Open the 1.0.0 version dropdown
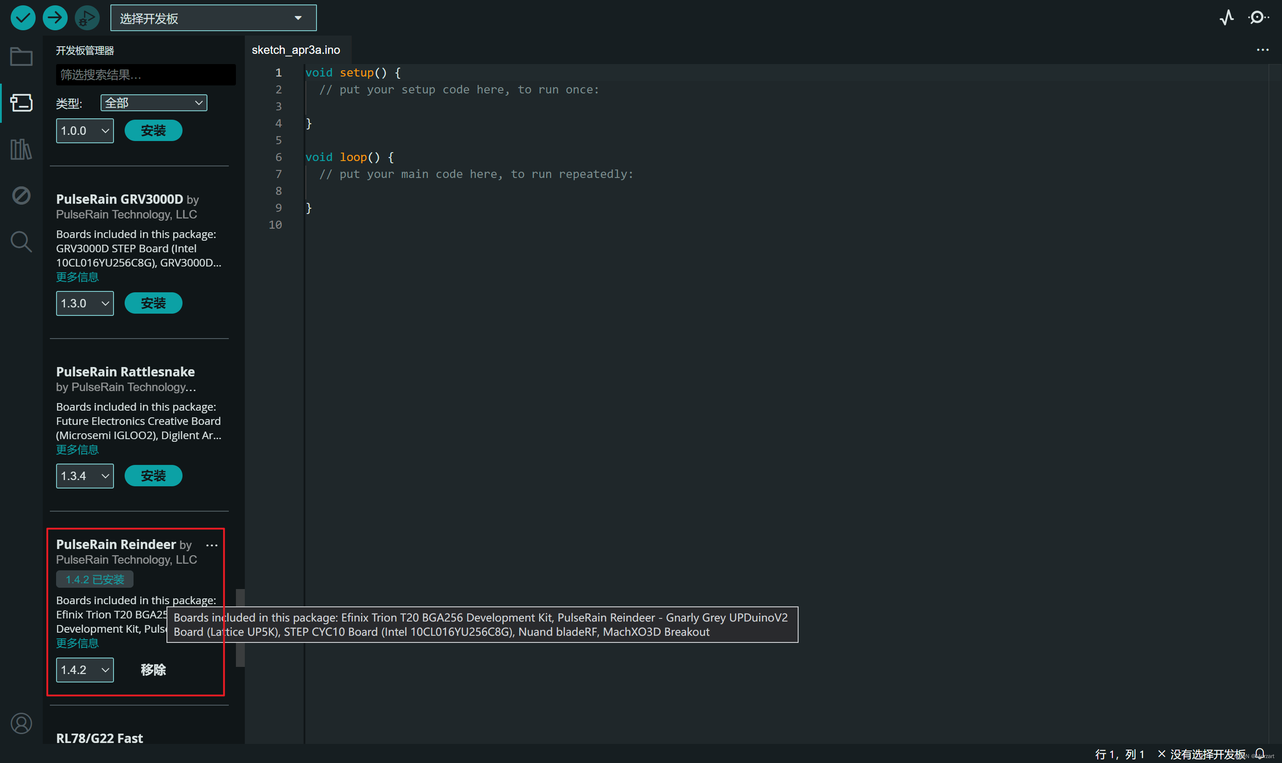This screenshot has height=763, width=1282. [x=85, y=131]
